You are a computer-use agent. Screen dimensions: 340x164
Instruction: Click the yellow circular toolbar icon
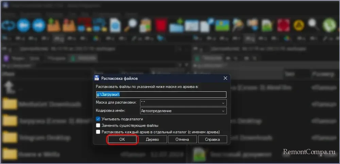pos(298,26)
